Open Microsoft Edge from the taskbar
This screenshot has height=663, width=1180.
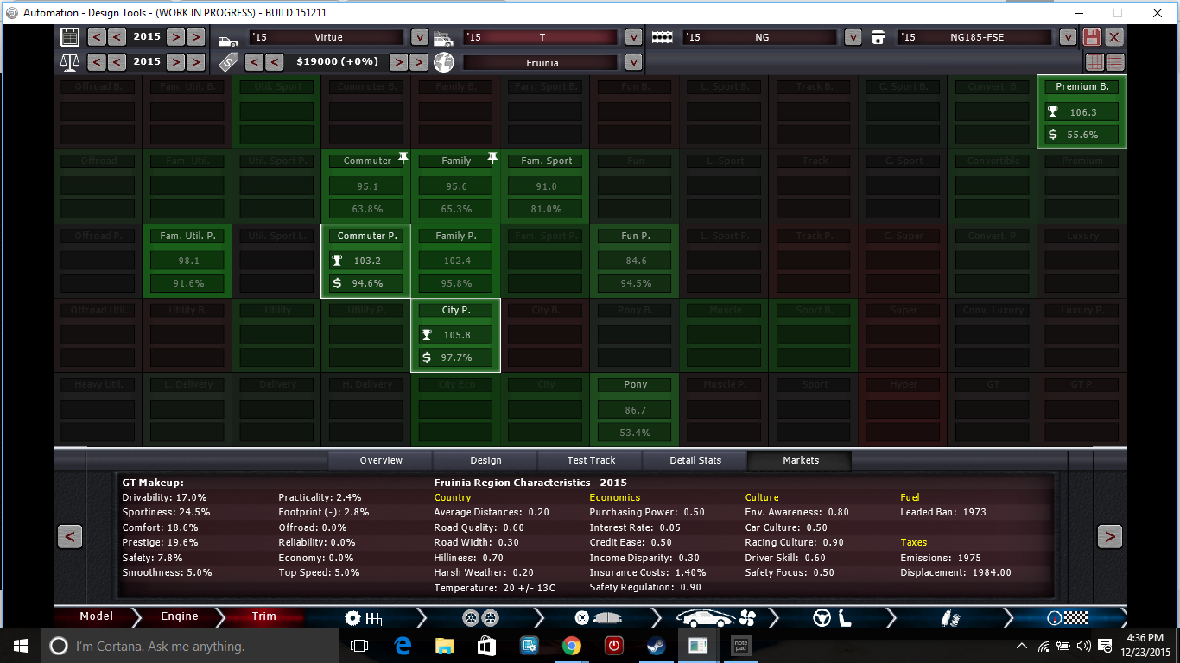[403, 646]
